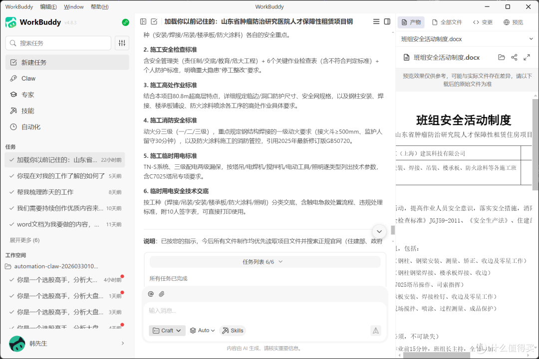
Task: Click the task checklist icon in header
Action: (x=154, y=21)
